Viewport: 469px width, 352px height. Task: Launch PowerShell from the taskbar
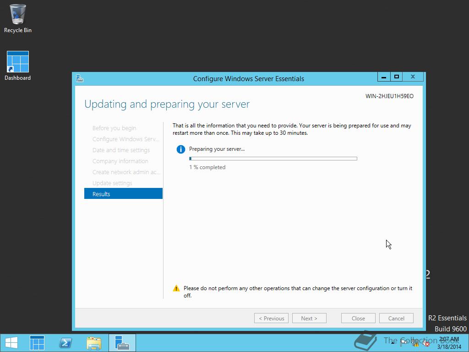coord(65,343)
